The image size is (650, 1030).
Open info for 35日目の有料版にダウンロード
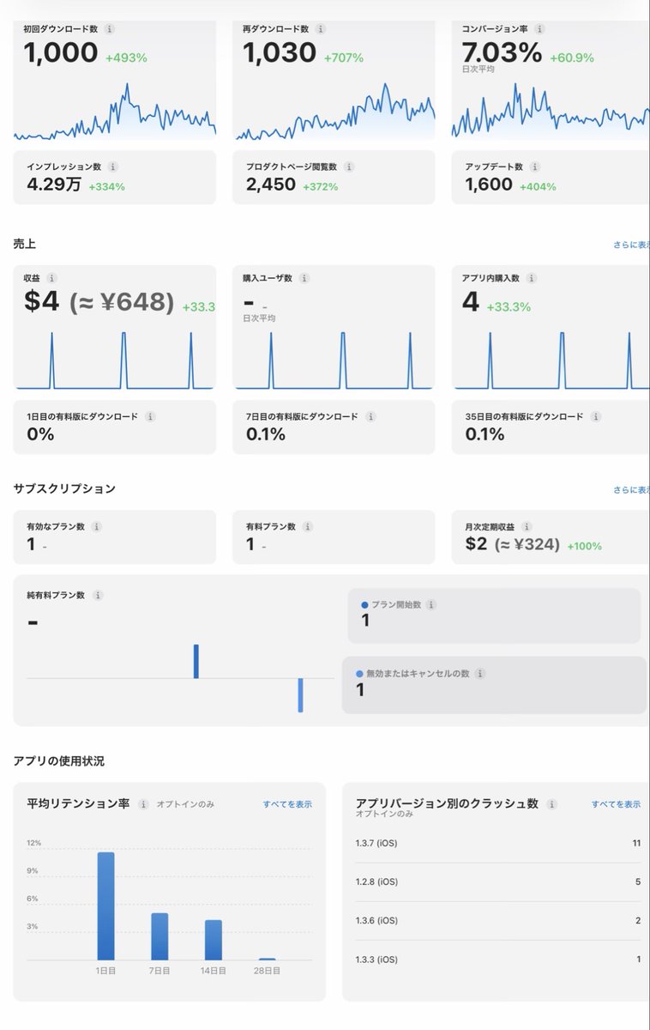pos(595,416)
